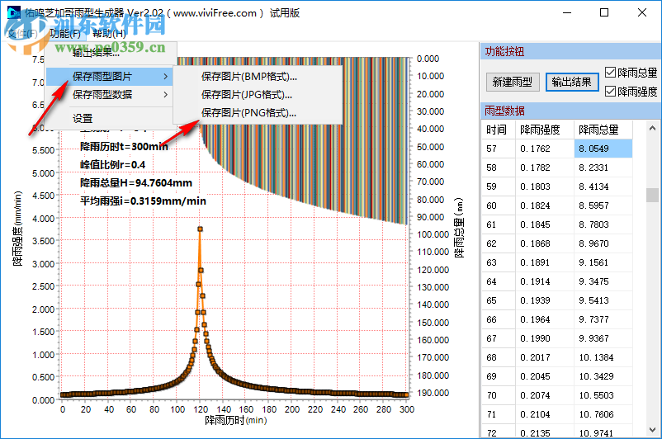
Task: Select cell 10.3429
Action: point(603,376)
